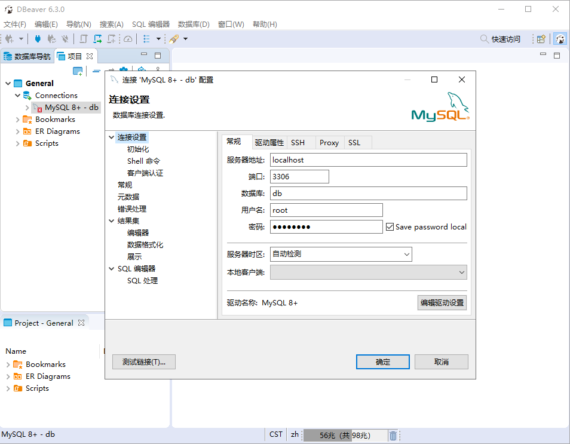Image resolution: width=570 pixels, height=444 pixels.
Task: Click the create new connection icon in project panel
Action: click(x=78, y=71)
